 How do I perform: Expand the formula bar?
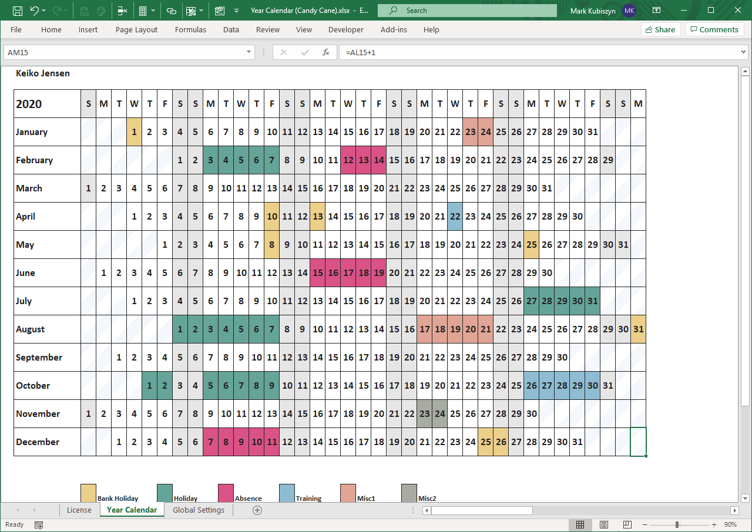tap(744, 52)
